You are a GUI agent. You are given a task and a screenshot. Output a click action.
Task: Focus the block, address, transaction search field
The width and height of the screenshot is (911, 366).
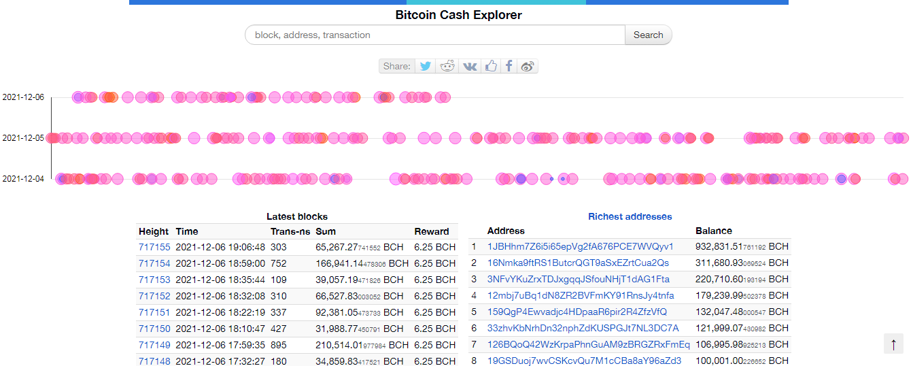[x=435, y=35]
